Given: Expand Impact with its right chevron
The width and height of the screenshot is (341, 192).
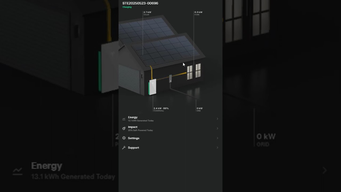Looking at the screenshot, I should coord(217,129).
